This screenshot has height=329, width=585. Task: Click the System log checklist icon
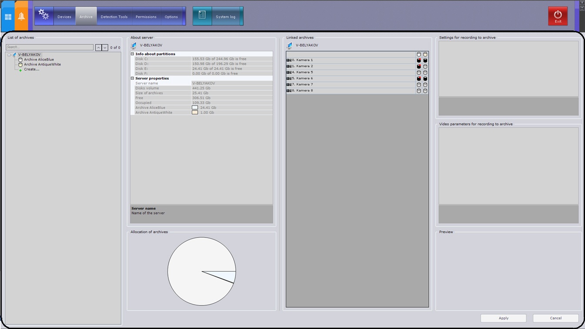[x=202, y=16]
